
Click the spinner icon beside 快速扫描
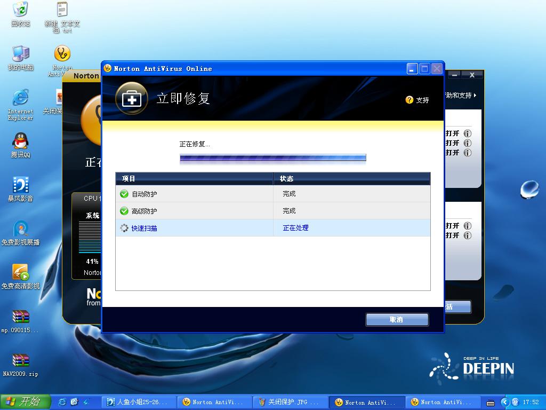124,228
